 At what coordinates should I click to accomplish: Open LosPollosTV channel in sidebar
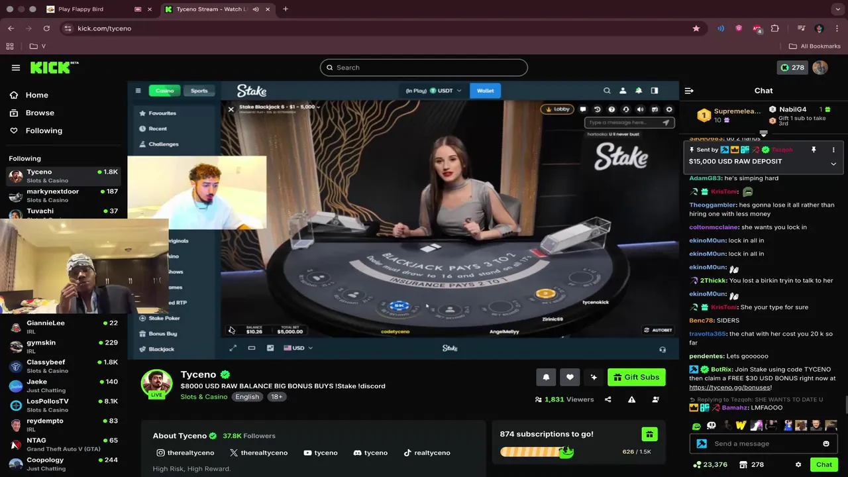[x=64, y=405]
